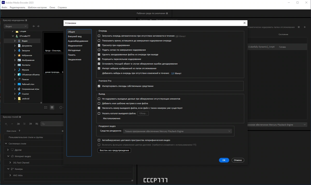Open the Рабочая среда по умолчанию workspace menu icon

pos(167,13)
